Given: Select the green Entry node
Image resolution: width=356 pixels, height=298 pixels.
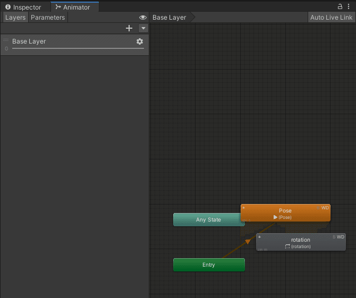Looking at the screenshot, I should [x=209, y=265].
